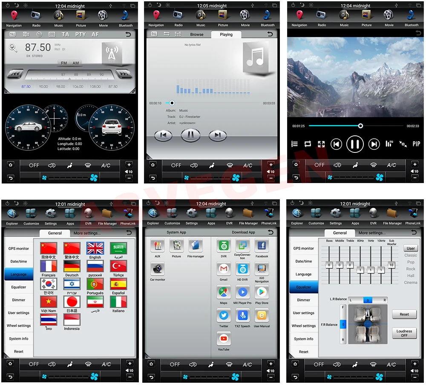
Task: Launch MX Player Pro
Action: (242, 295)
